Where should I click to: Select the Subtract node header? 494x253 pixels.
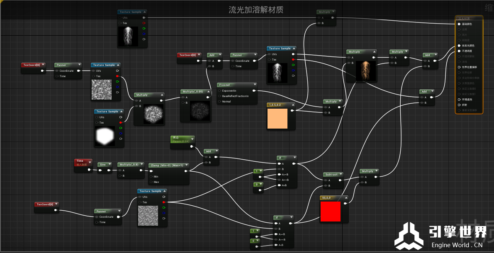pos(333,174)
